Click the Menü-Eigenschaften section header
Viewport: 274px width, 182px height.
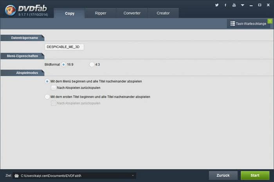pos(22,56)
